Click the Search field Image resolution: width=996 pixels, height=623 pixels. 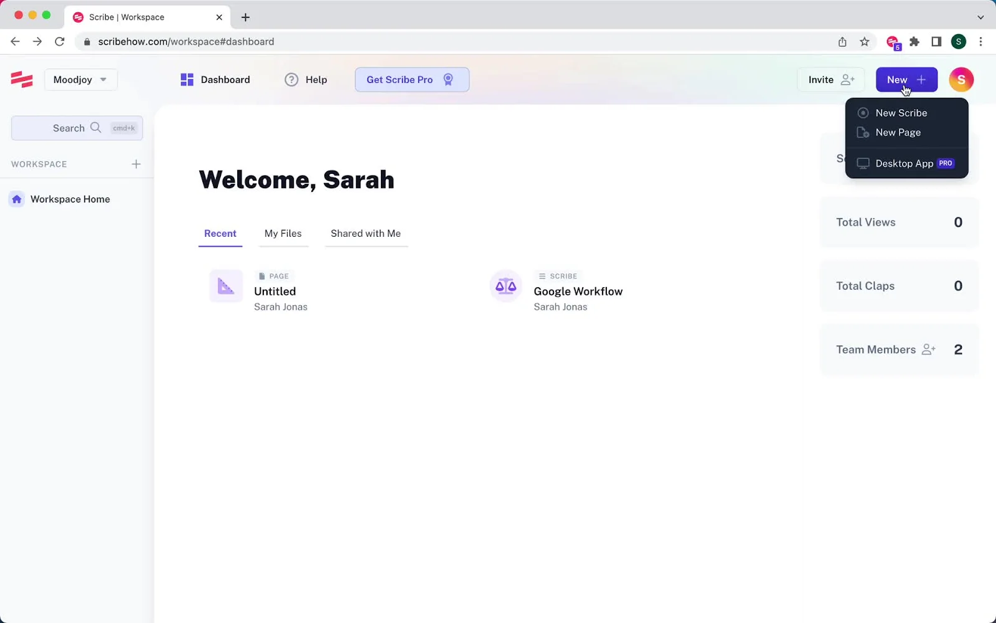[x=77, y=128]
